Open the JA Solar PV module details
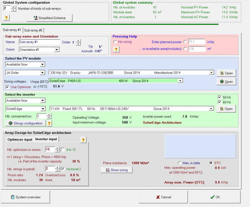 tap(226, 73)
